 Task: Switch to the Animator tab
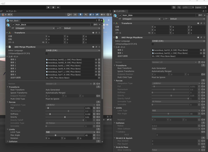point(11,11)
